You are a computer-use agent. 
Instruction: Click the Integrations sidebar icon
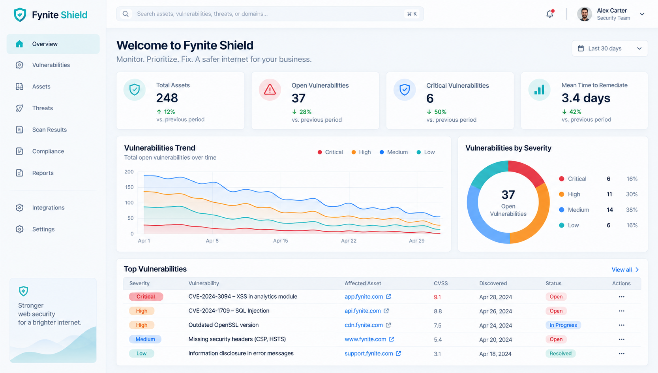tap(19, 207)
